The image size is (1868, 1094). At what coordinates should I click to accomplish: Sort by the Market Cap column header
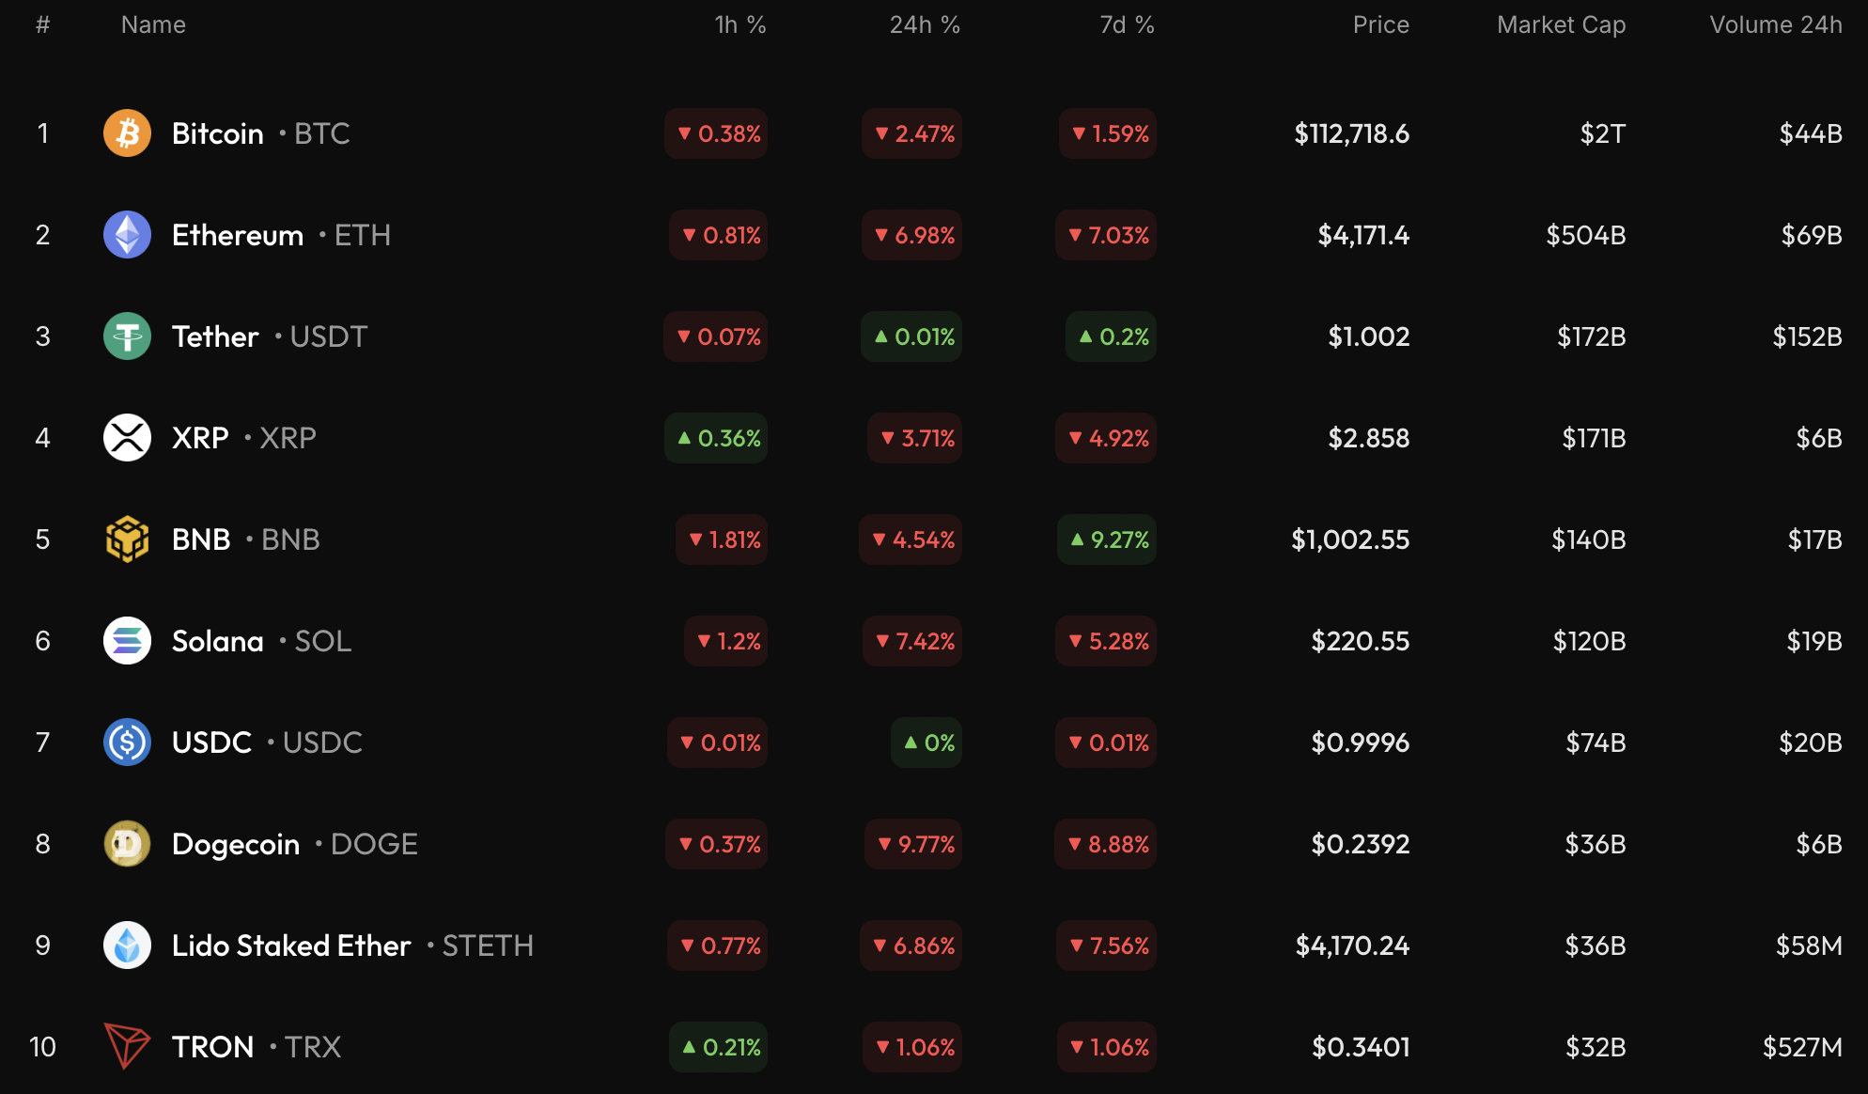(x=1561, y=25)
